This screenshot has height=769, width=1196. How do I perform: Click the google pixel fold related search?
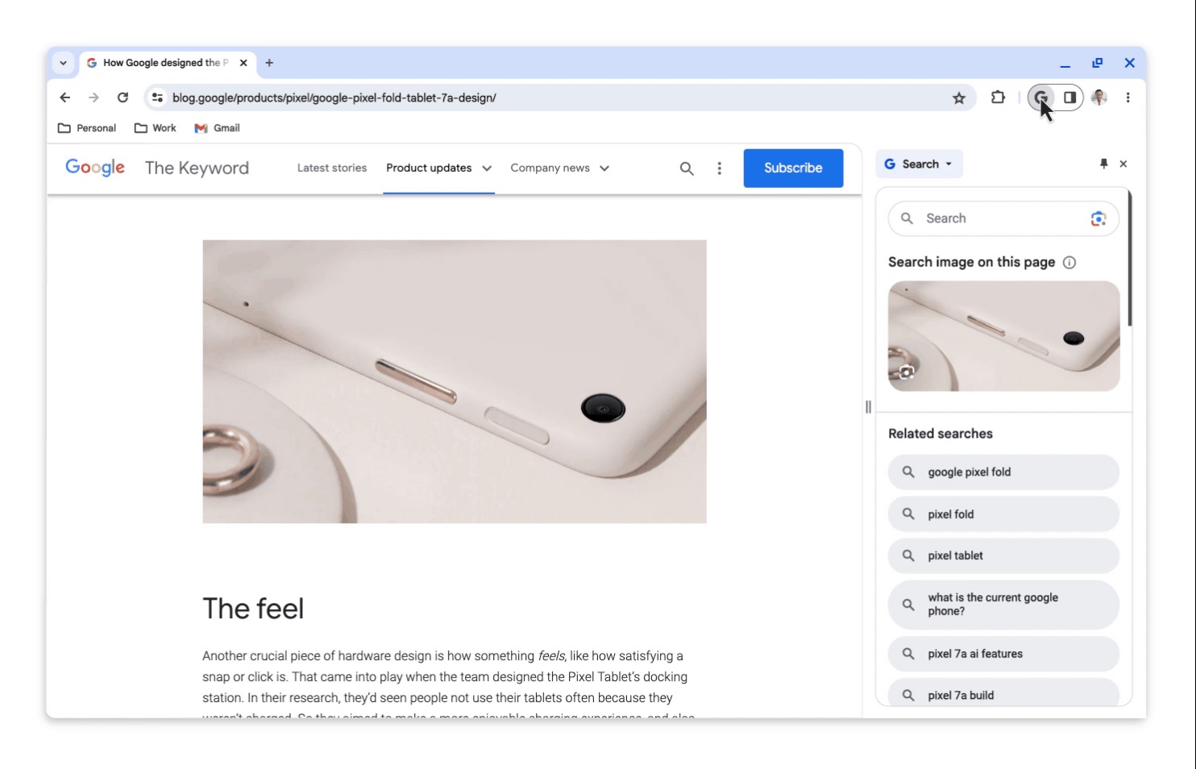1003,472
